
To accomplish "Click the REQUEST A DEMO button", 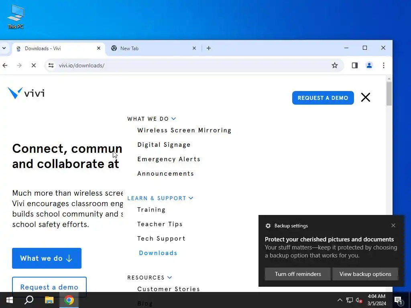I will 323,98.
